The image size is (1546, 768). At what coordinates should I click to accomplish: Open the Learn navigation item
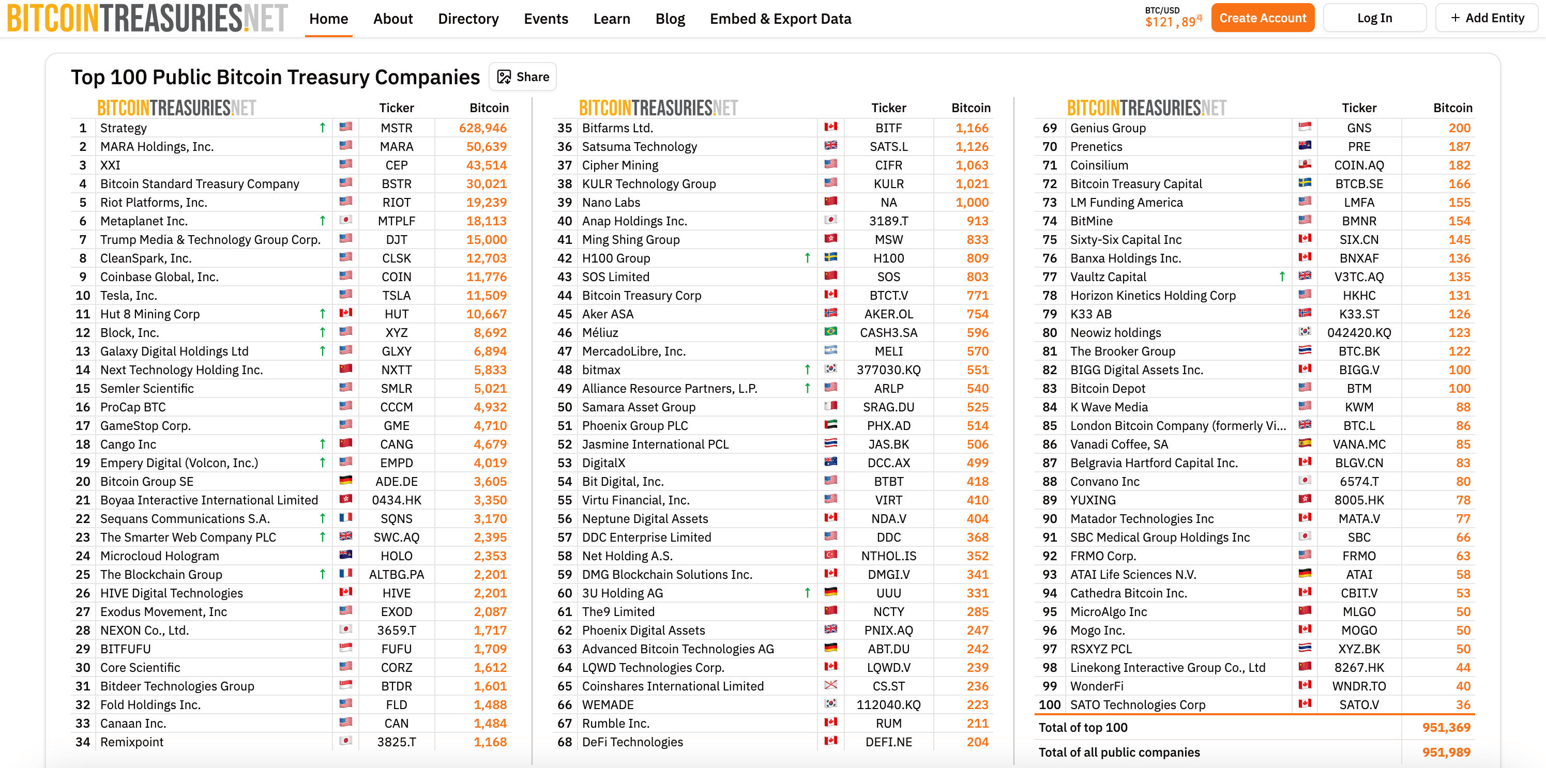[x=612, y=19]
